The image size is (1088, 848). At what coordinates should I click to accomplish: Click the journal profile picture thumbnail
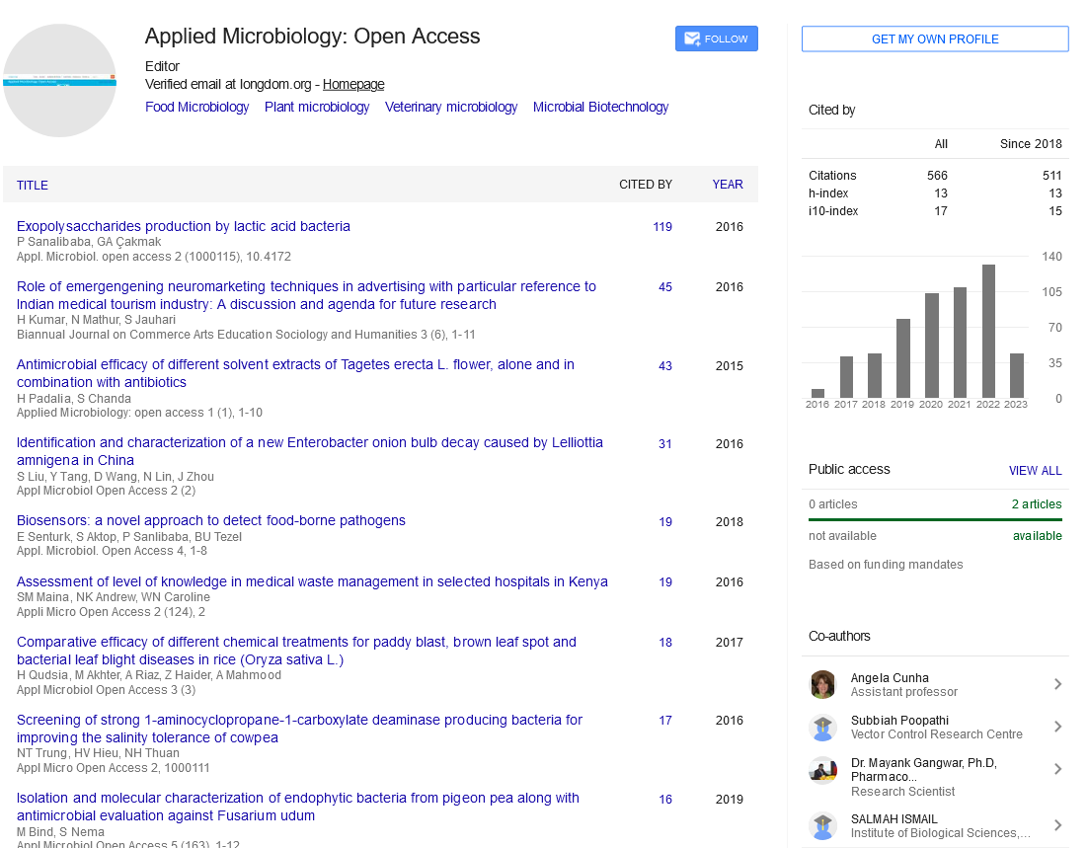[60, 81]
